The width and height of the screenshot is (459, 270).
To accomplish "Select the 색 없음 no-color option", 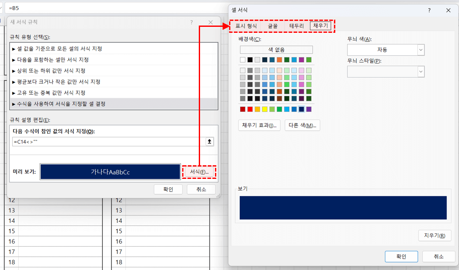I will [276, 50].
